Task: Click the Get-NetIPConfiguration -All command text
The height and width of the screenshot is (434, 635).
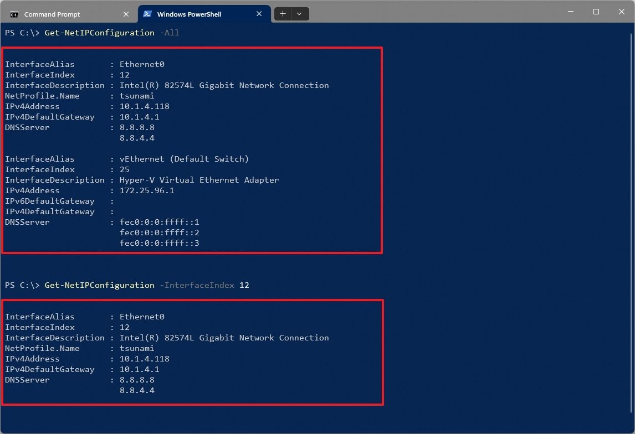Action: click(111, 33)
